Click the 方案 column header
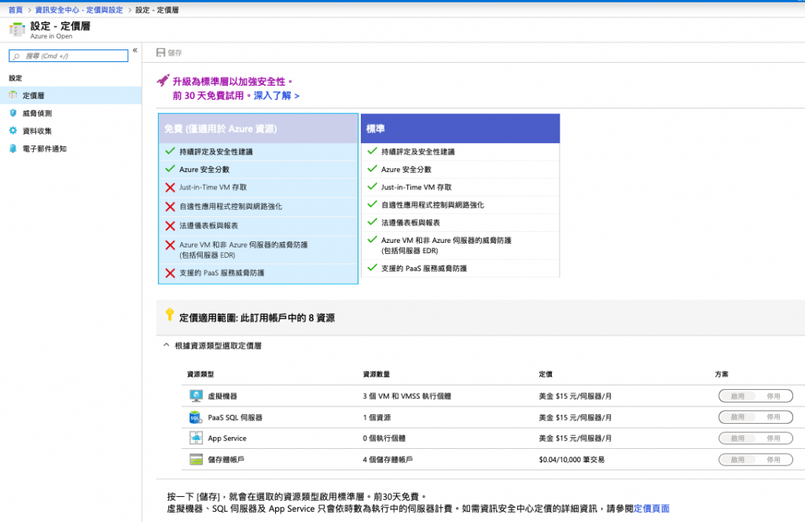The image size is (805, 522). click(x=722, y=374)
